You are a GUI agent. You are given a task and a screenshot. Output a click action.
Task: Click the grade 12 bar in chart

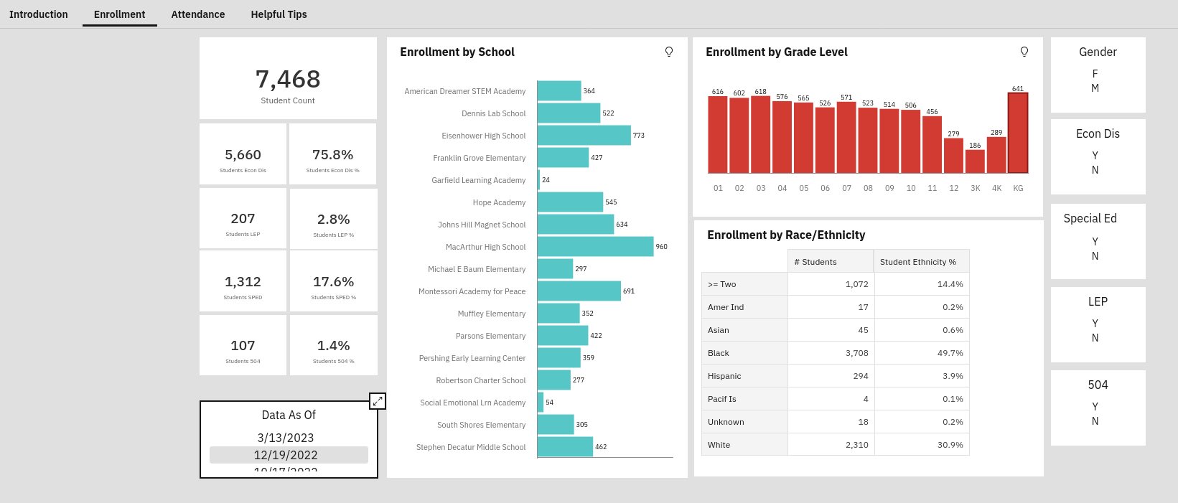953,156
